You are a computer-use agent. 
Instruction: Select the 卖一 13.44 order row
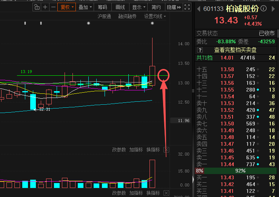pos(236,164)
